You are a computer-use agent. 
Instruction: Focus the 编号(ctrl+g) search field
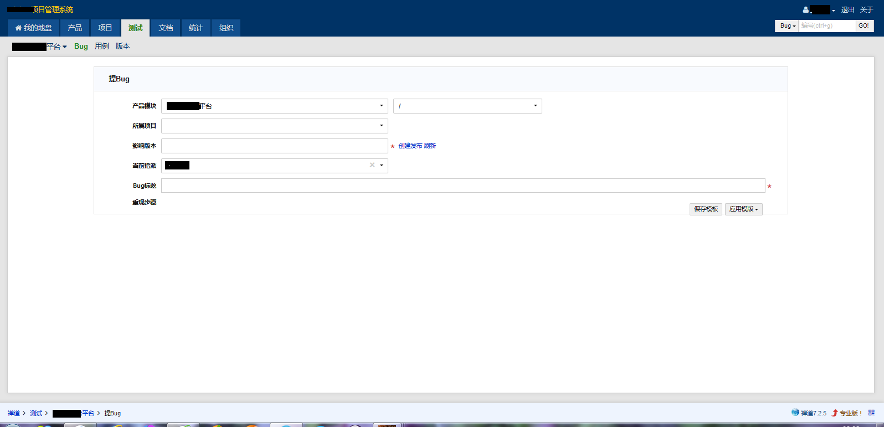[x=827, y=26]
